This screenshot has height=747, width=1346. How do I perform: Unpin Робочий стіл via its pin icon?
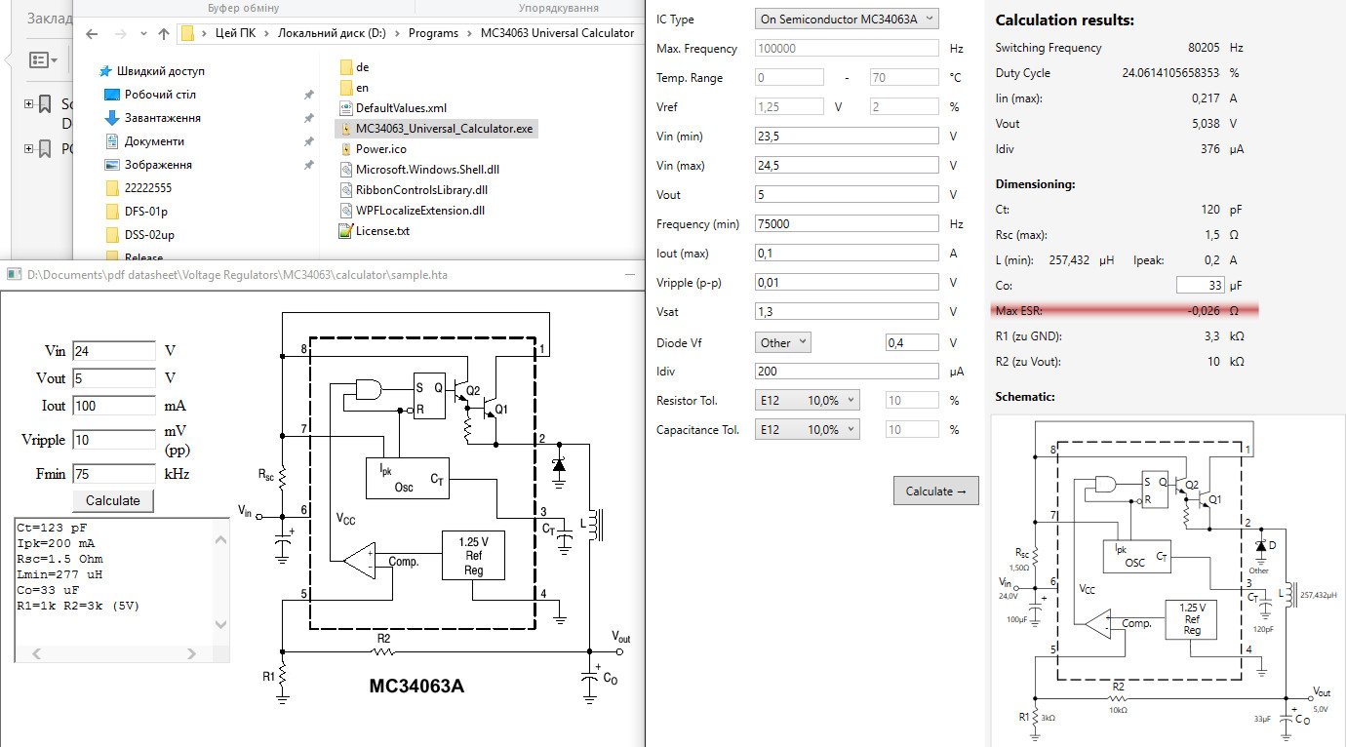(308, 95)
